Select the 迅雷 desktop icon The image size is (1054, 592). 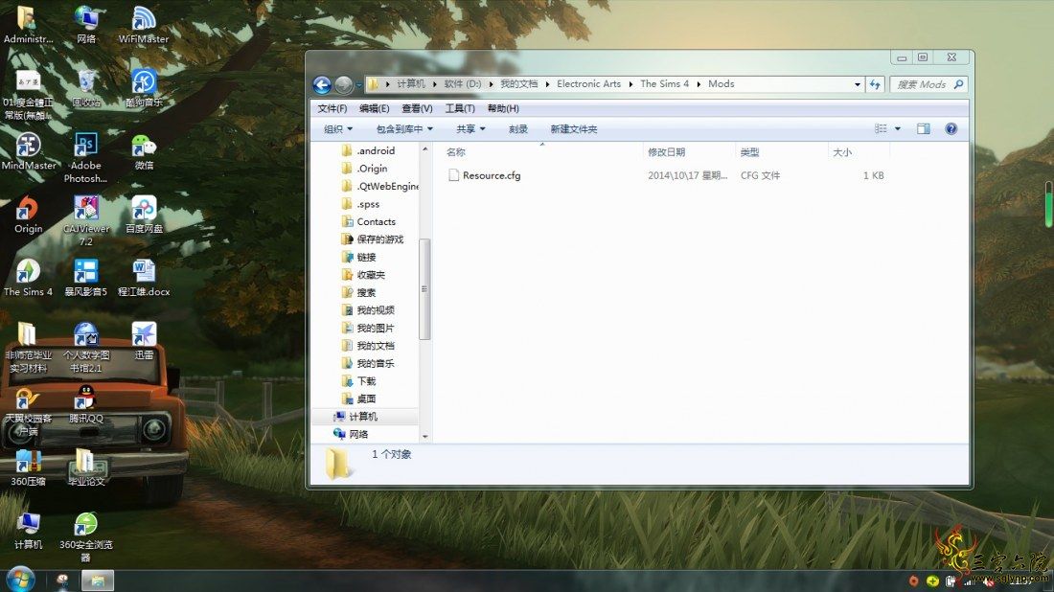point(144,341)
